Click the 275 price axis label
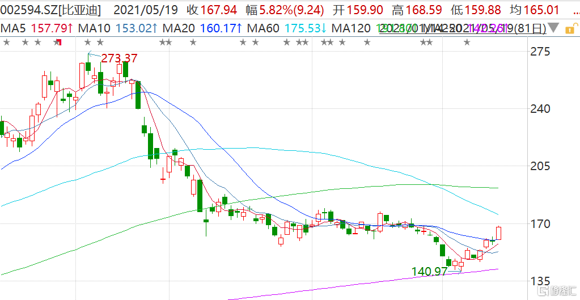The image size is (580, 300). tap(540, 51)
